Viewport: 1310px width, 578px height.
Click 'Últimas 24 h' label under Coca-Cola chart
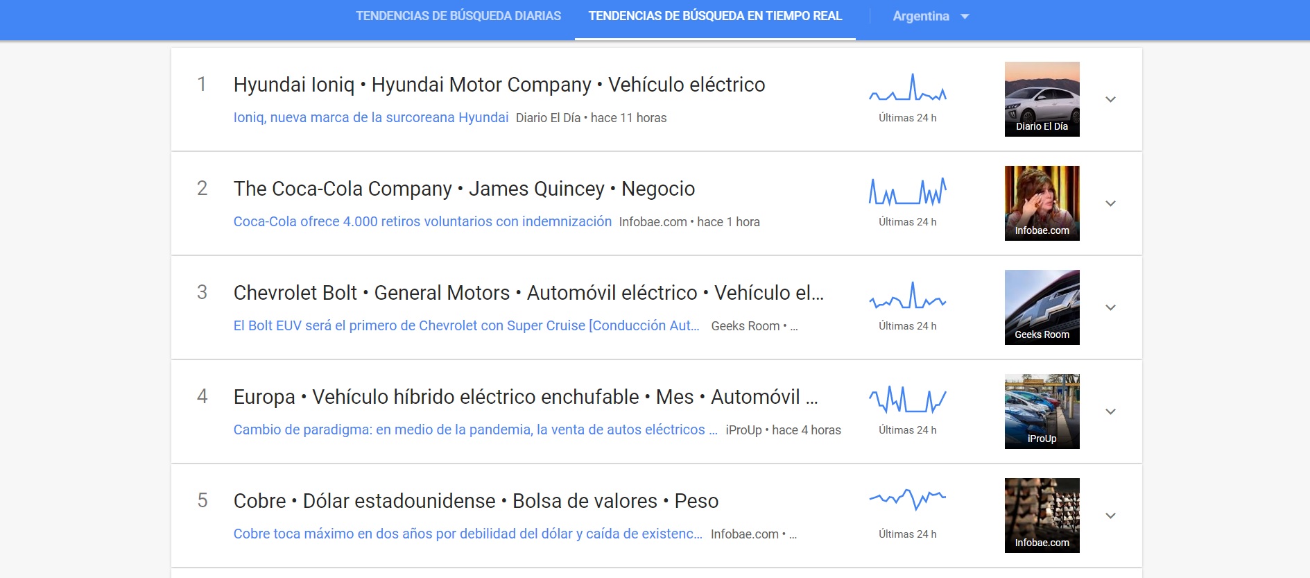point(907,222)
